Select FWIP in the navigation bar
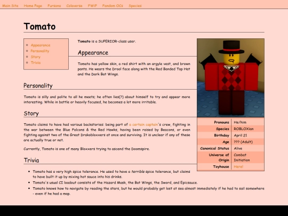The image size is (288, 216). 92,6
